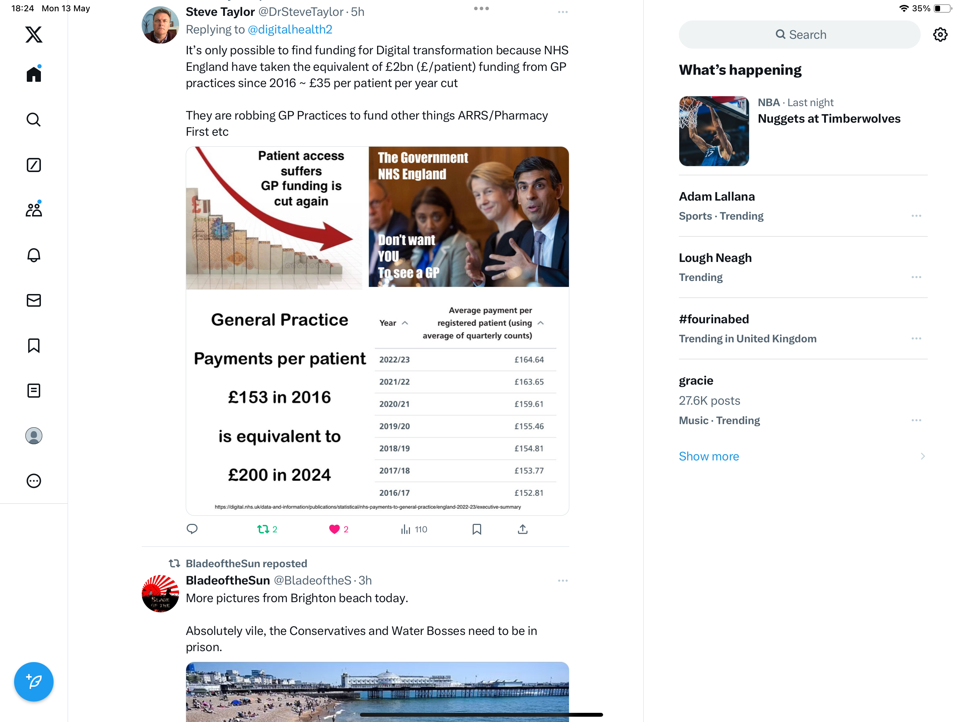The width and height of the screenshot is (963, 722).
Task: Open trends settings gear icon
Action: 940,35
